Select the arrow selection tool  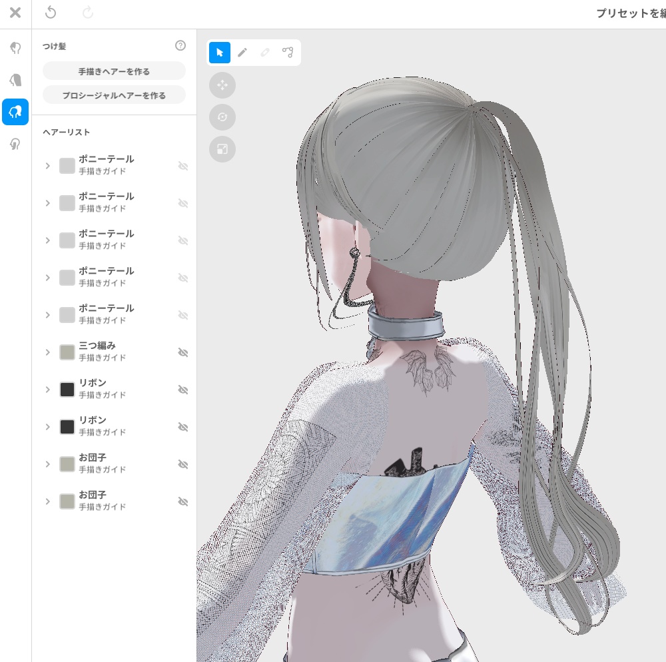(220, 53)
